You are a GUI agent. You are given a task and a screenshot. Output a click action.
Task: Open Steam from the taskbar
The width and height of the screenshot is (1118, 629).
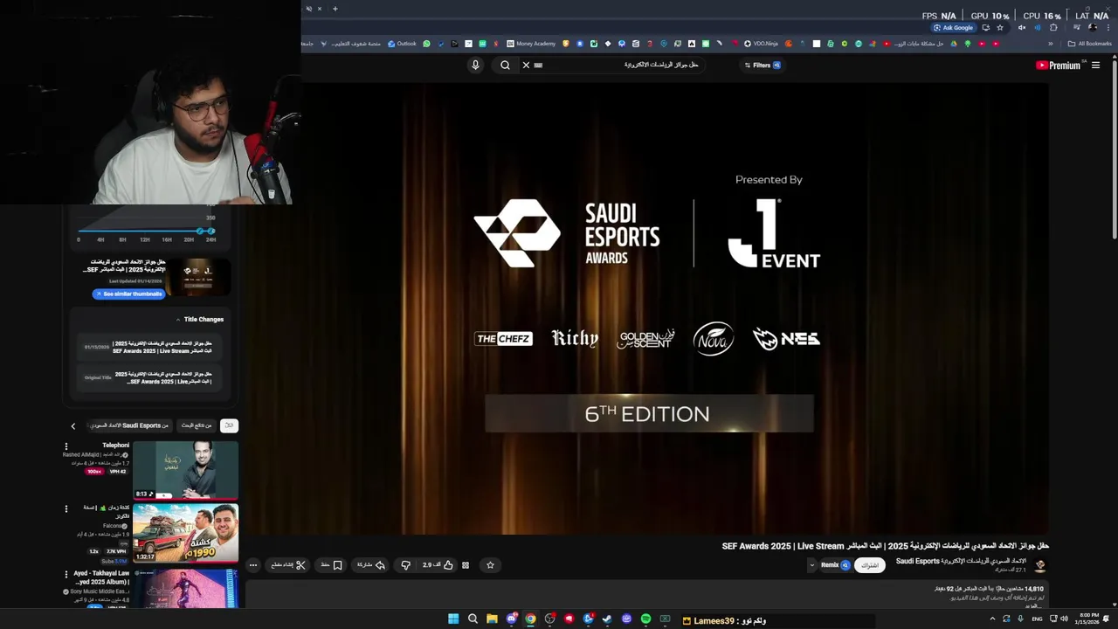coord(607,619)
